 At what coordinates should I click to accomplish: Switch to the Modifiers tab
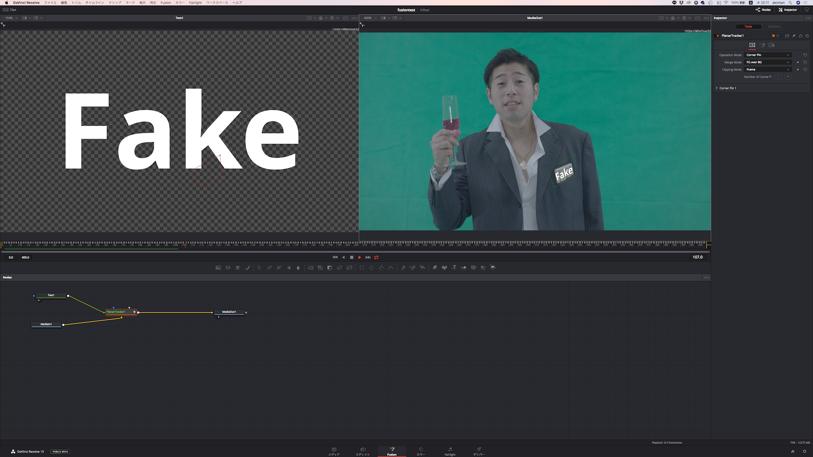[774, 27]
